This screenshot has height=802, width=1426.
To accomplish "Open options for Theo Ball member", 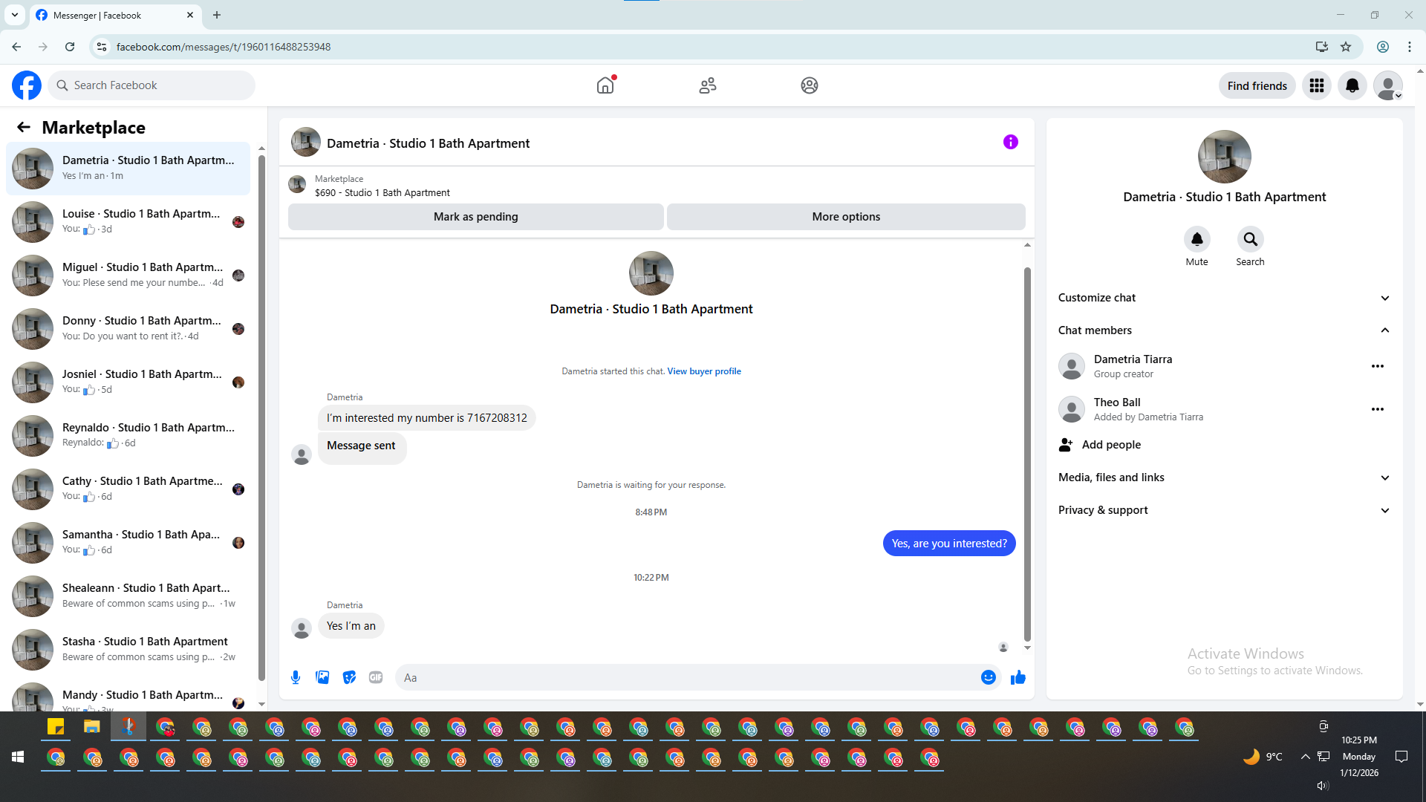I will (1377, 409).
